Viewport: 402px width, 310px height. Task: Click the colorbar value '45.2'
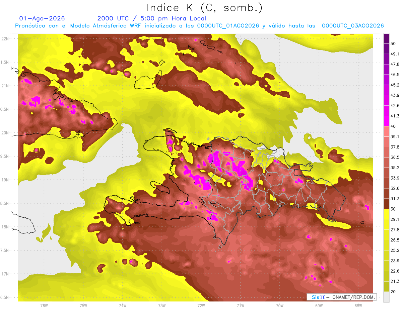pos(395,85)
